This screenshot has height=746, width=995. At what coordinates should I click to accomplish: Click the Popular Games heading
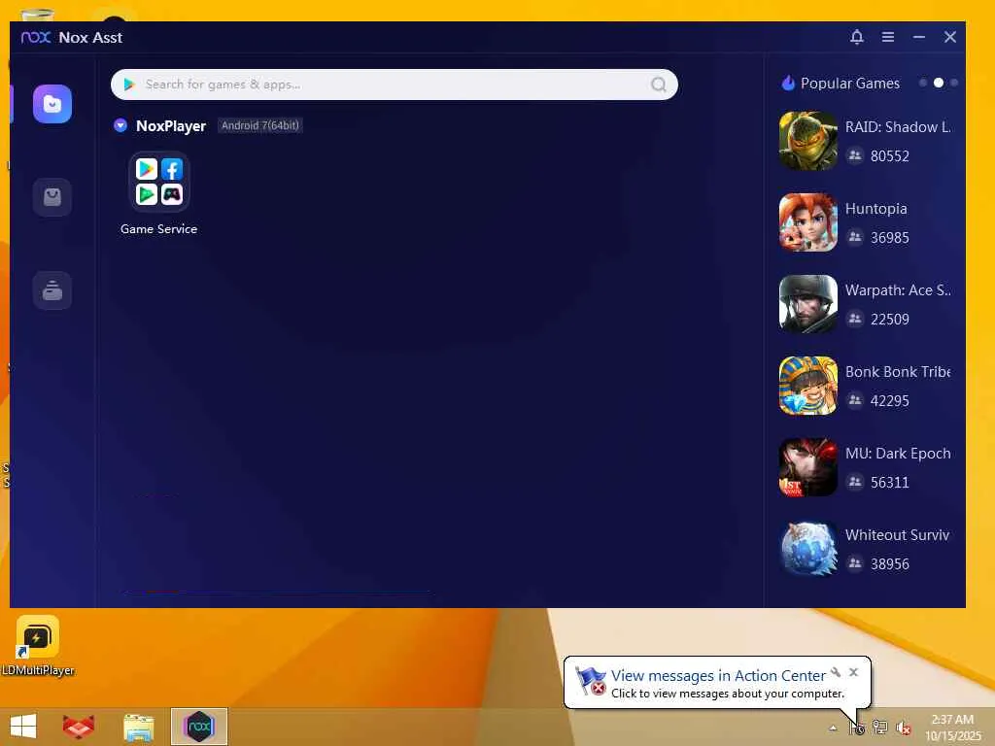[x=849, y=84]
